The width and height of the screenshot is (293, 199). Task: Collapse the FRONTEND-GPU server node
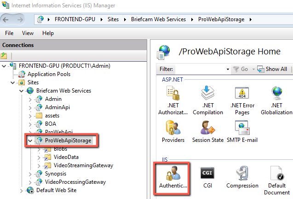pos(4,66)
